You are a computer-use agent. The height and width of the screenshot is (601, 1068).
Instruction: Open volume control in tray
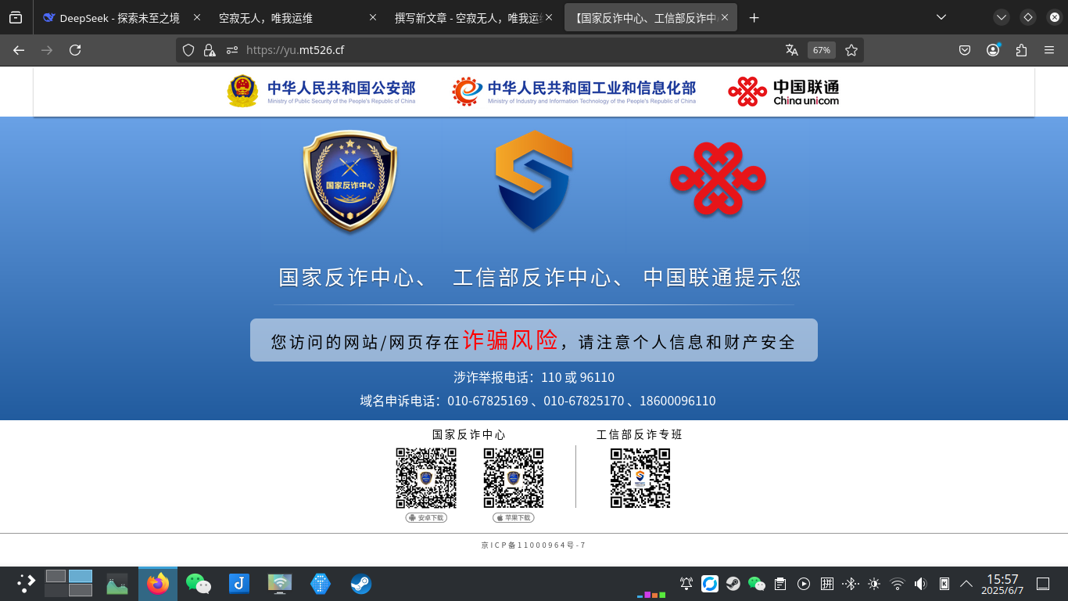pos(921,584)
